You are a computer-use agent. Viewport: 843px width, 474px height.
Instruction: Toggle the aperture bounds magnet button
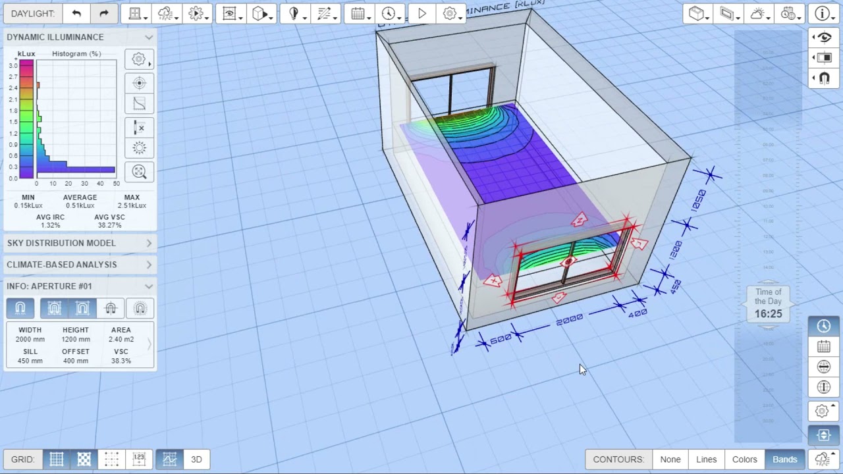[82, 308]
